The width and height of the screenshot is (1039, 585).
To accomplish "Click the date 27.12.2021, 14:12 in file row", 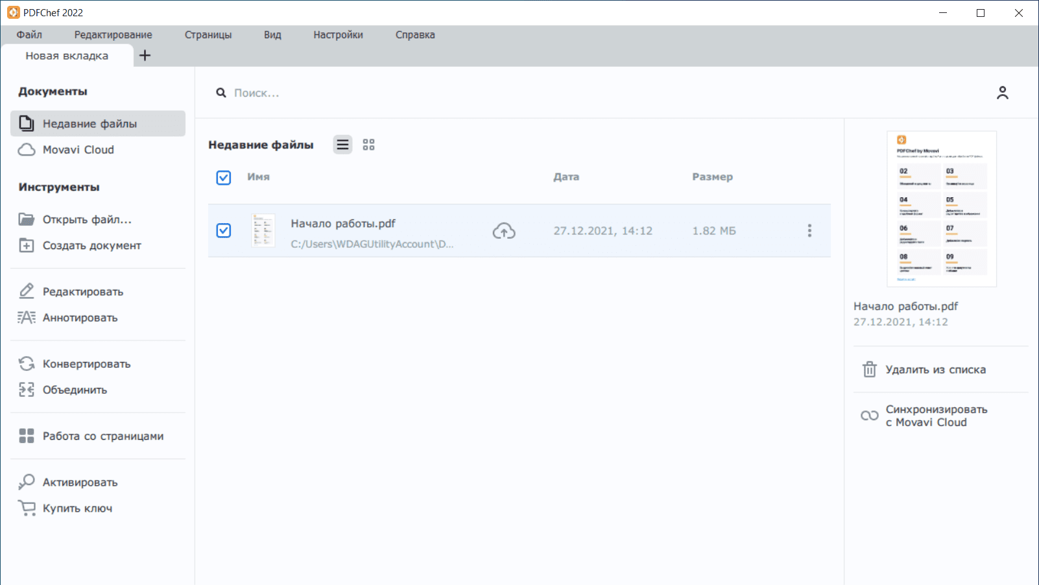I will [603, 231].
